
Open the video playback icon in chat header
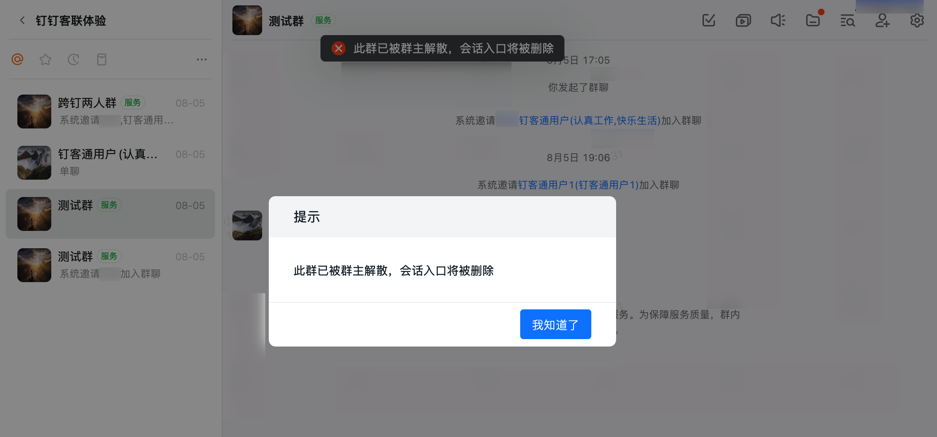tap(743, 20)
